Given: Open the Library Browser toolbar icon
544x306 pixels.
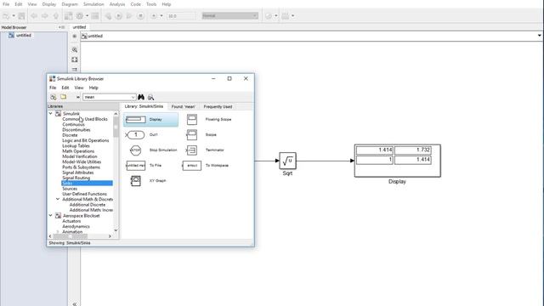Looking at the screenshot, I should tap(69, 16).
